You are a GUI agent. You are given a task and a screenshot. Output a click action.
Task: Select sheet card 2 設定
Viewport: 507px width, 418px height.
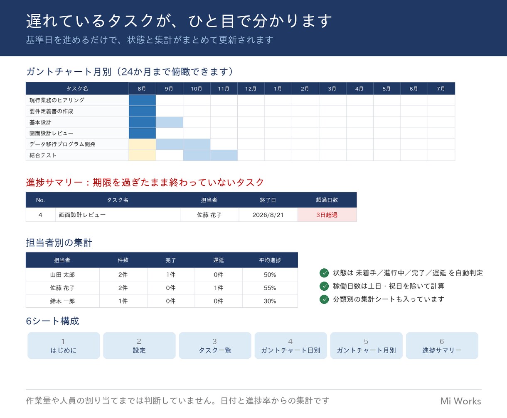139,345
